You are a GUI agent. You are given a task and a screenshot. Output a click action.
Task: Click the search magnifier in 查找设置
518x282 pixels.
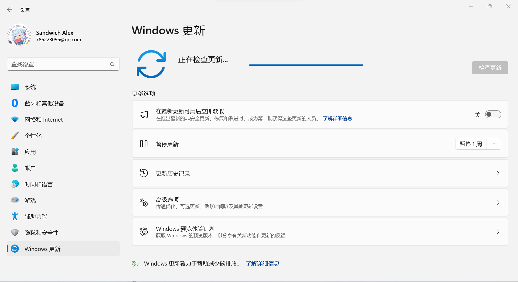coord(112,64)
